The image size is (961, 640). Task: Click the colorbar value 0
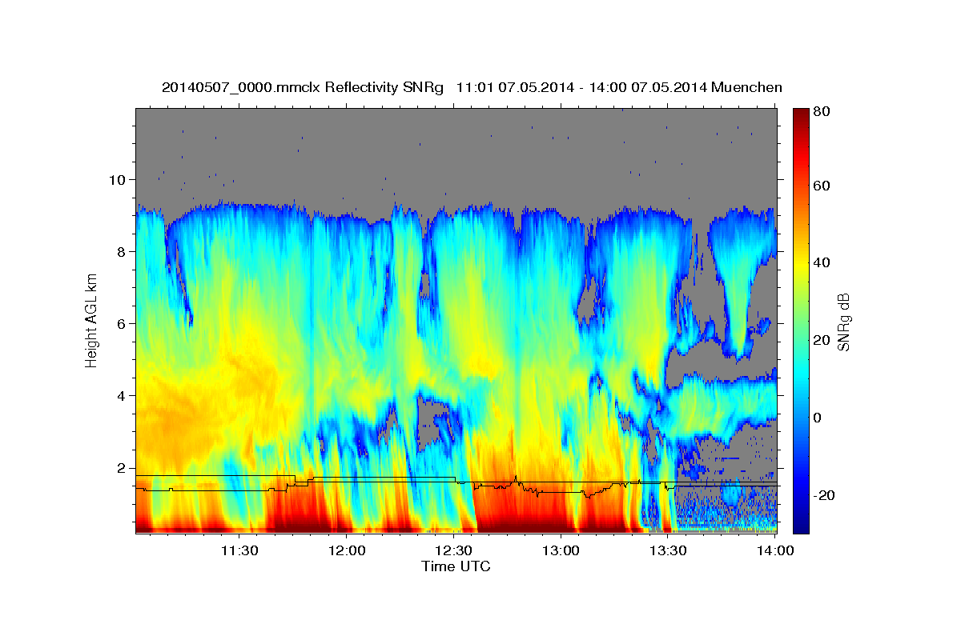pyautogui.click(x=818, y=418)
